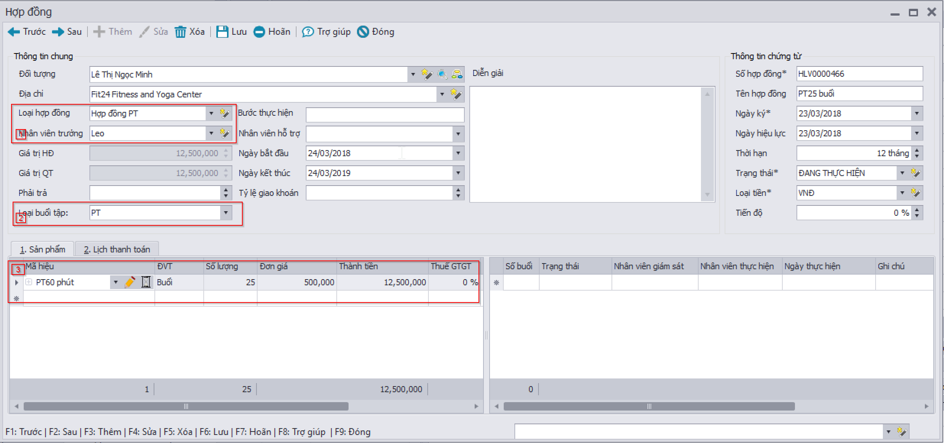
Task: Open Ngày bắt đầu date dropdown
Action: pos(458,153)
